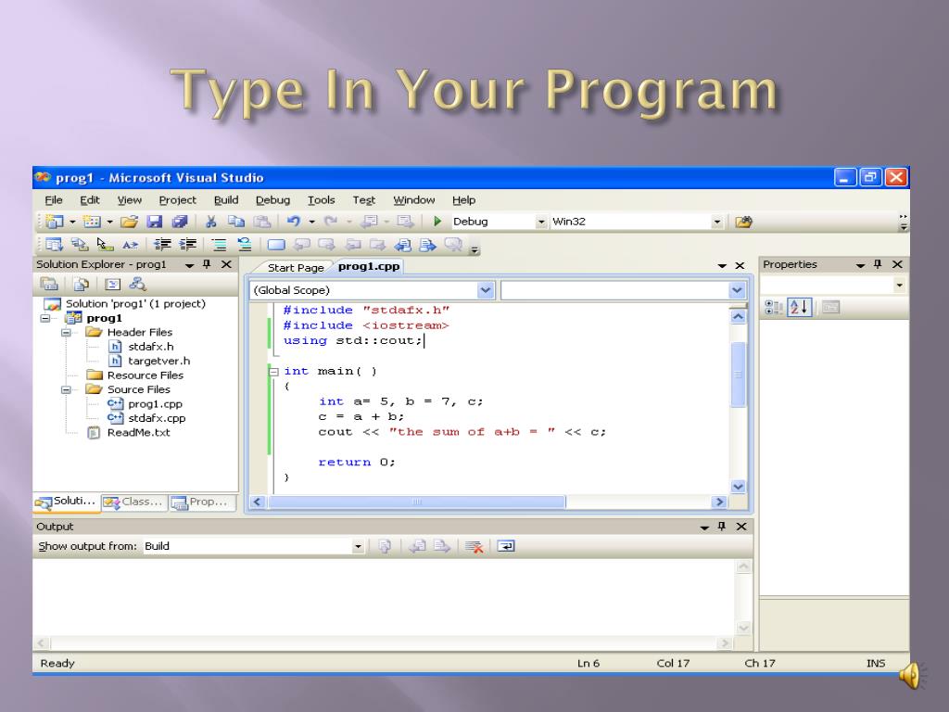Click the Open File folder icon

129,222
